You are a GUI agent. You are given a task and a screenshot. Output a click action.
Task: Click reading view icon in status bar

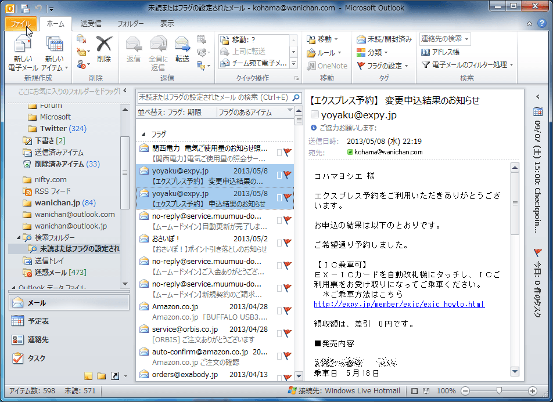pos(426,391)
